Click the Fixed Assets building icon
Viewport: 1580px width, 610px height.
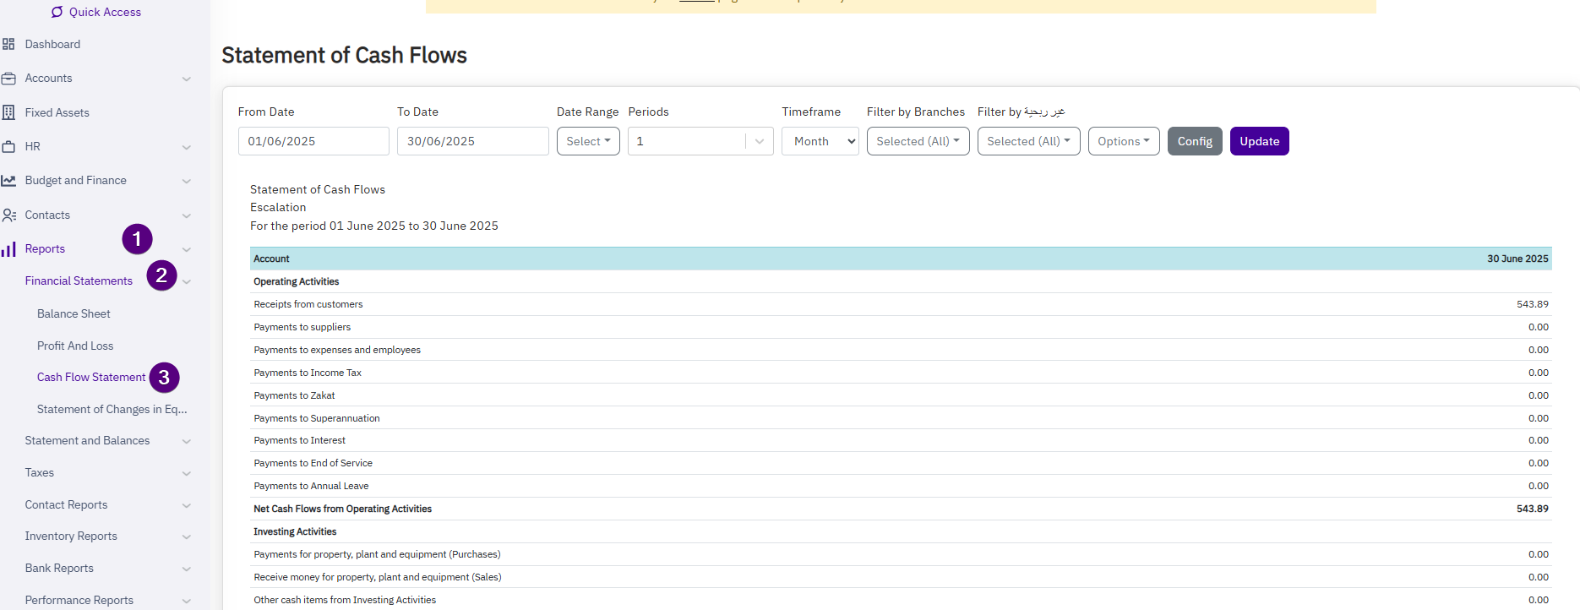click(x=8, y=112)
